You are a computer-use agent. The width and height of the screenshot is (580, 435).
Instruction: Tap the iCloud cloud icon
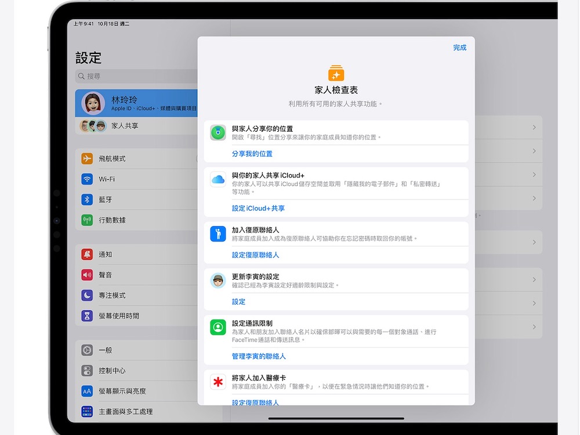click(x=218, y=179)
